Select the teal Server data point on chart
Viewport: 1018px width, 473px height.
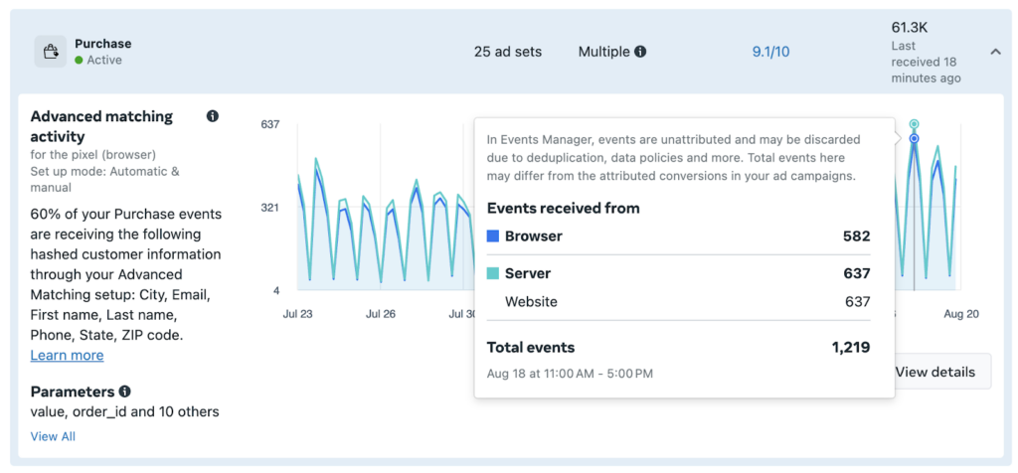coord(914,124)
